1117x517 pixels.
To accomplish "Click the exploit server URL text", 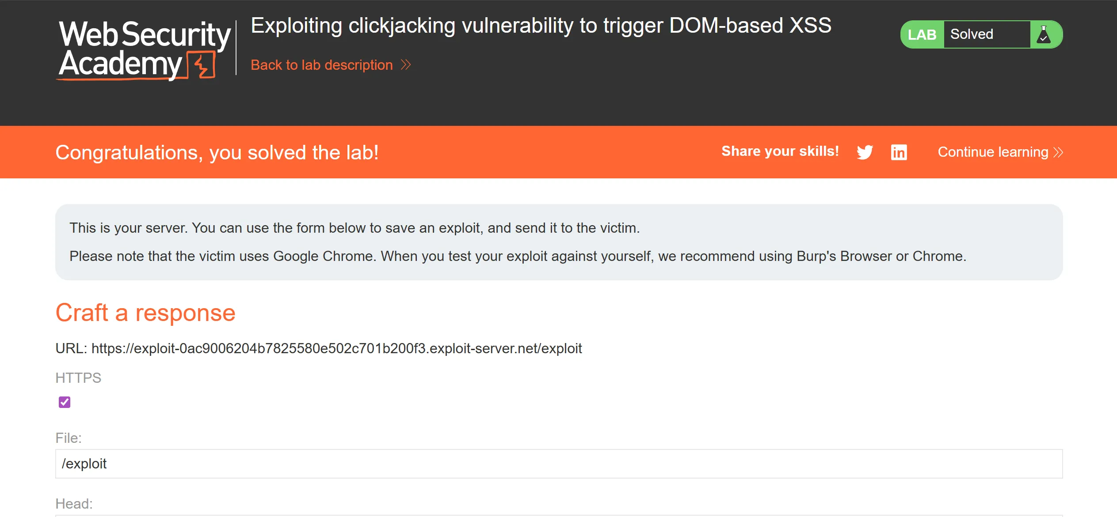I will click(336, 348).
